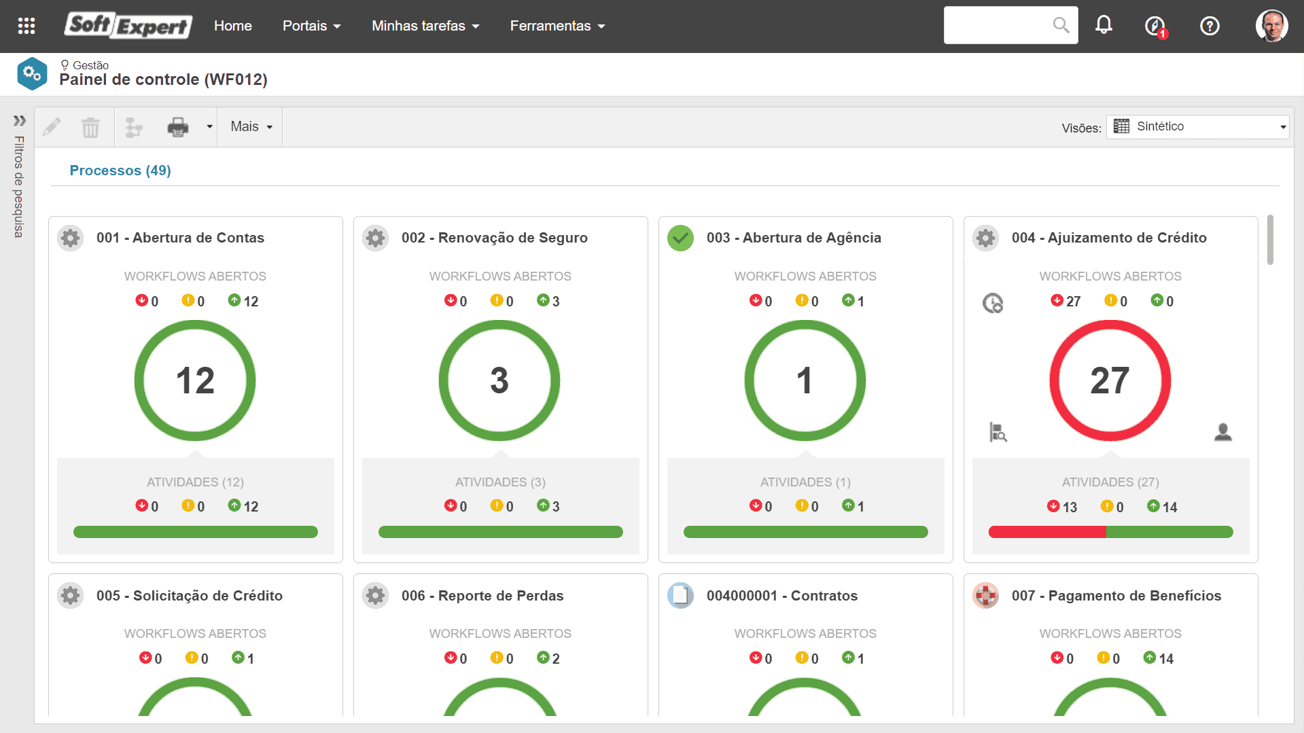Open title 002 - Renovação de Seguro
This screenshot has height=733, width=1304.
click(x=495, y=238)
